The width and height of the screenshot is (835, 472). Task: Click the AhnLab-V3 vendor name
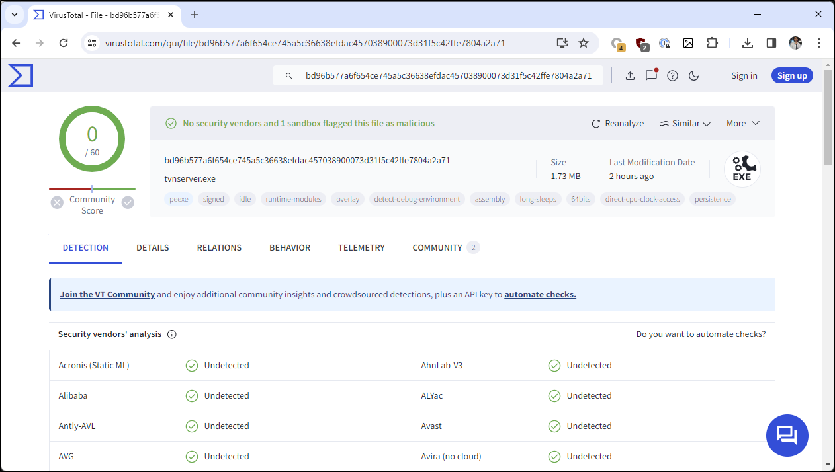[x=442, y=366]
